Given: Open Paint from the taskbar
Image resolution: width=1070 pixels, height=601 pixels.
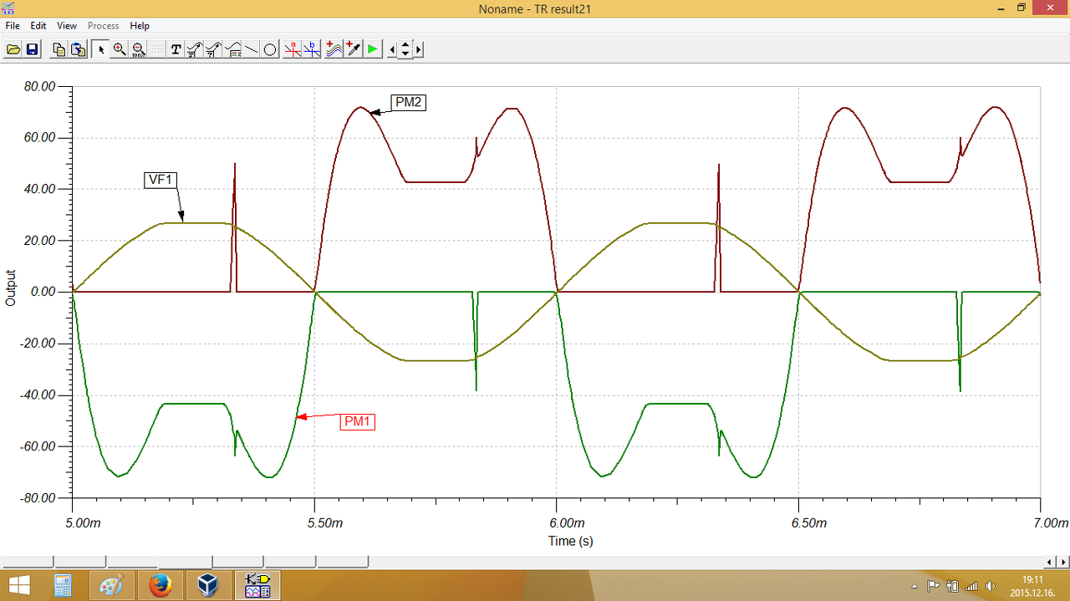Looking at the screenshot, I should [x=111, y=585].
